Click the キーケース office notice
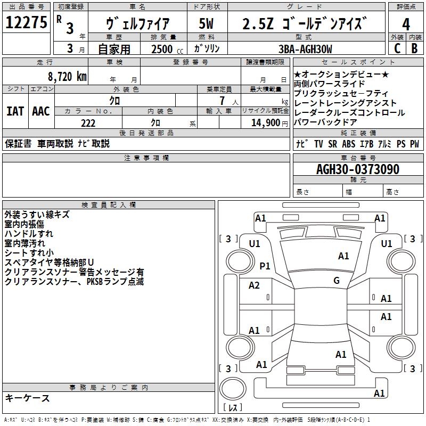Screen dimensions: 426x426 [x=27, y=398]
